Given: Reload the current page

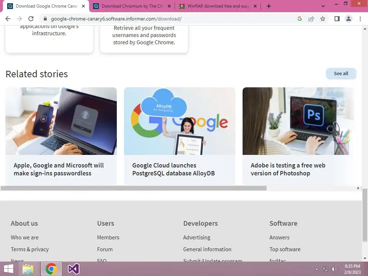Looking at the screenshot, I should pos(31,19).
